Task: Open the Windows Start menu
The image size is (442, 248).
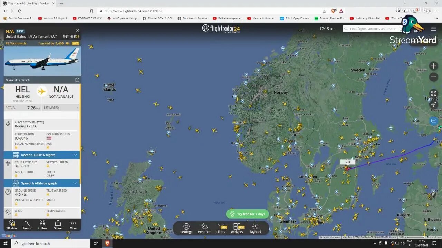Action: [x=5, y=244]
